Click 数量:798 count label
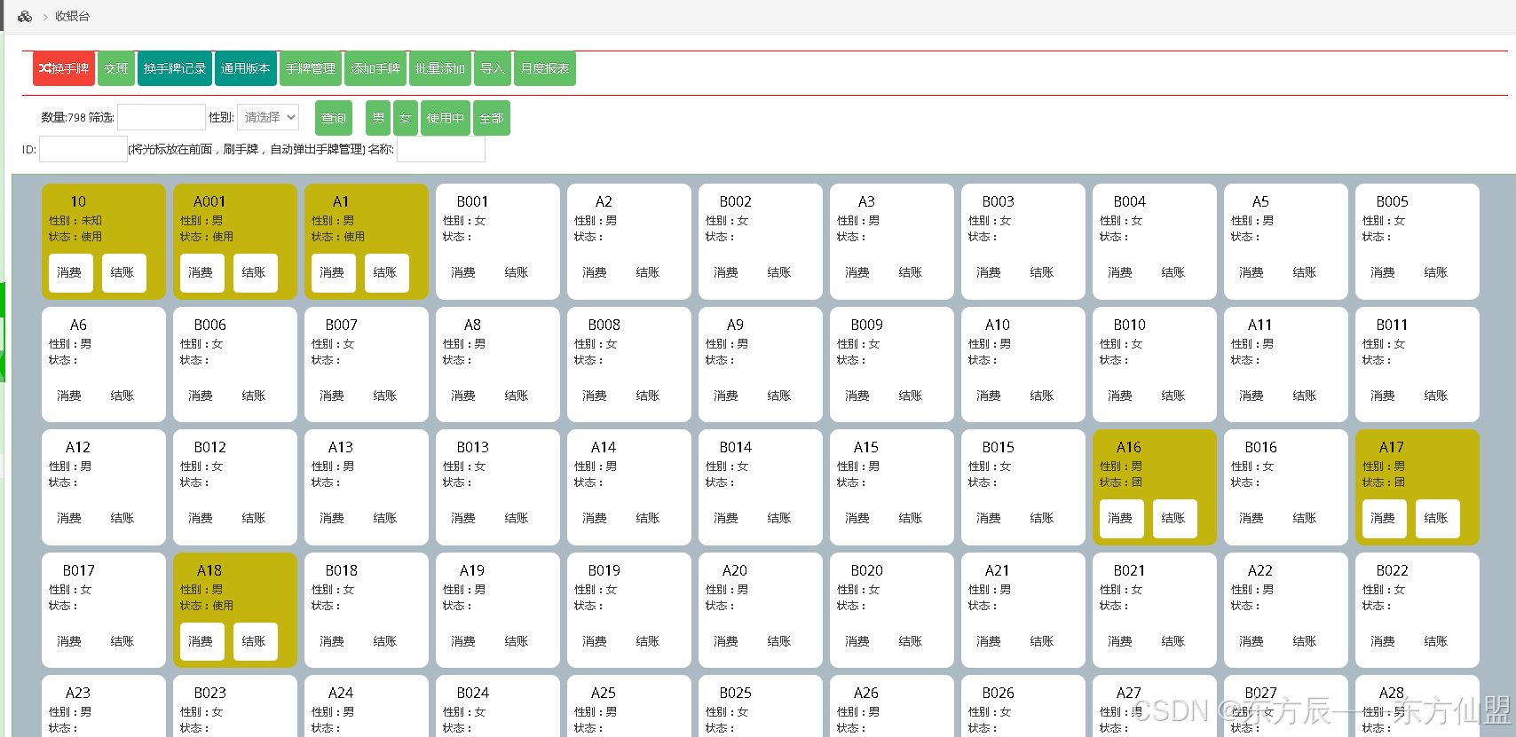 point(63,117)
